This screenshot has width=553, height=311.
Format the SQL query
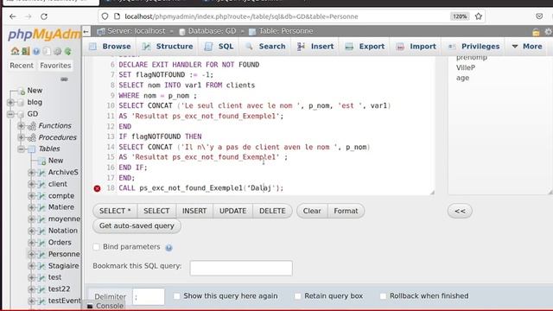[346, 211]
